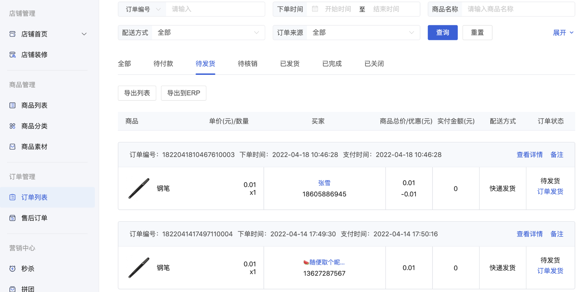Image resolution: width=582 pixels, height=292 pixels.
Task: Click 备注 for order 1822041417497110004
Action: (557, 234)
